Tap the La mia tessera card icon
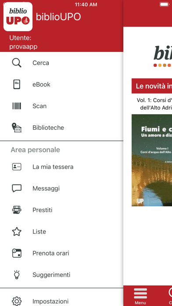The image size is (172, 306). [17, 167]
